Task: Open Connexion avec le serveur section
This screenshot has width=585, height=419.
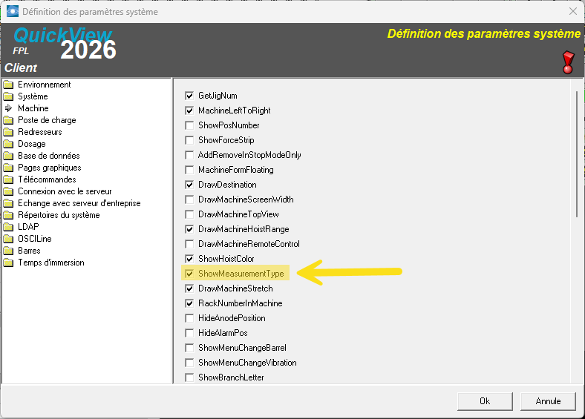Action: tap(65, 191)
